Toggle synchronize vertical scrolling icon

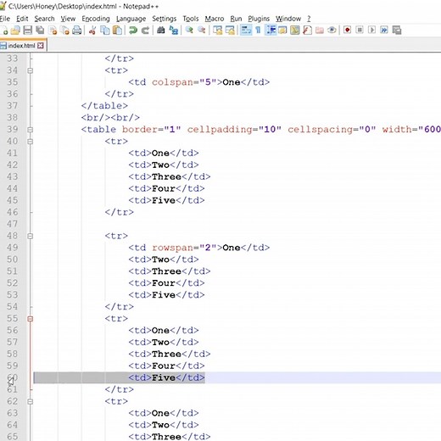pos(218,30)
